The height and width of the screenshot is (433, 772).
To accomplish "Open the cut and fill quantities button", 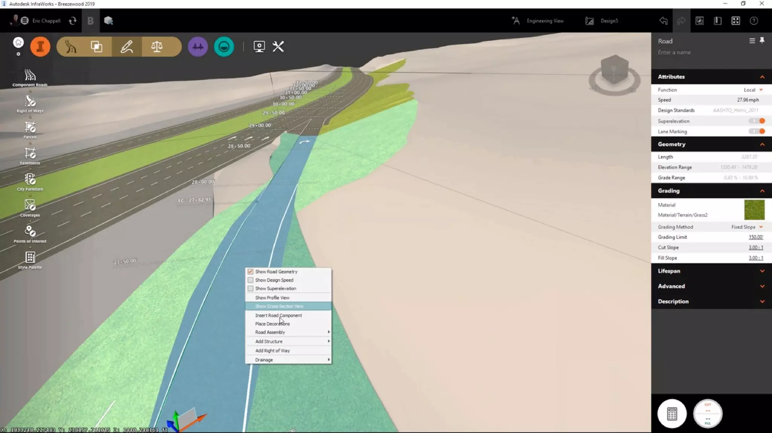I will click(x=707, y=413).
